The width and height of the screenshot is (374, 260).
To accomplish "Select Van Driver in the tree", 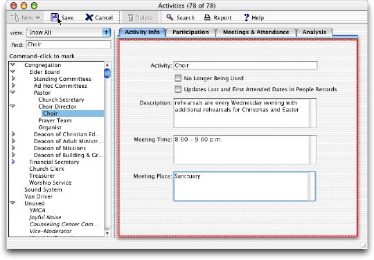I will (38, 196).
